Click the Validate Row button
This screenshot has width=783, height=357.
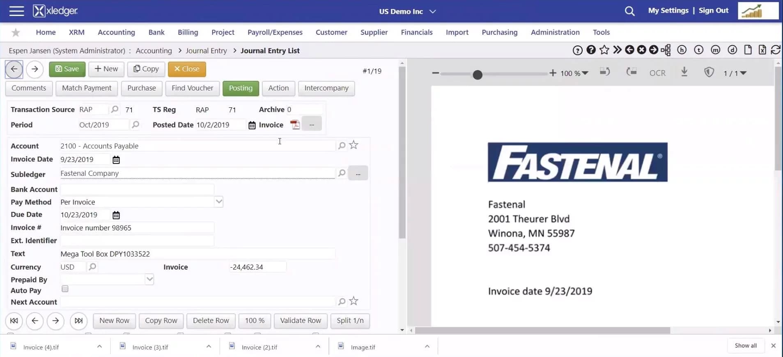301,321
